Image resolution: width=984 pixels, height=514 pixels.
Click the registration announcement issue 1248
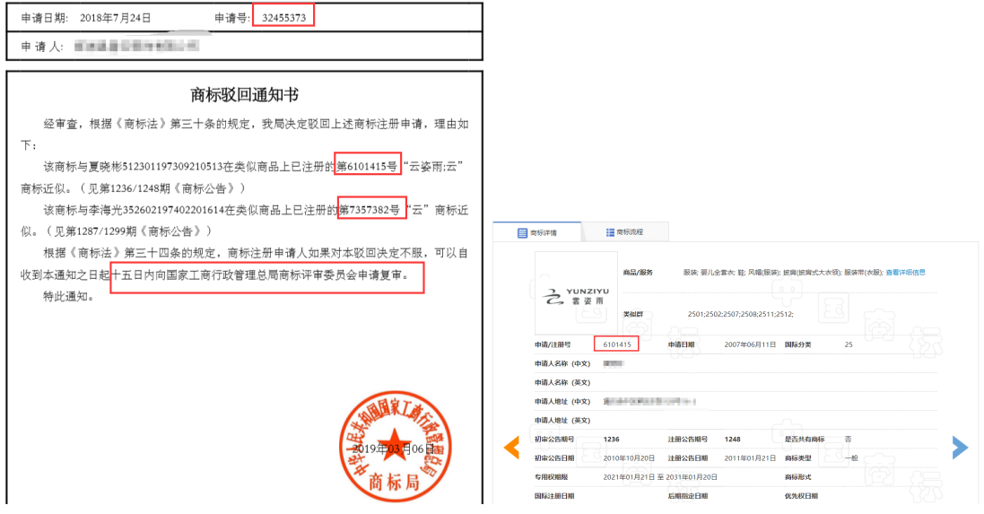click(x=733, y=440)
